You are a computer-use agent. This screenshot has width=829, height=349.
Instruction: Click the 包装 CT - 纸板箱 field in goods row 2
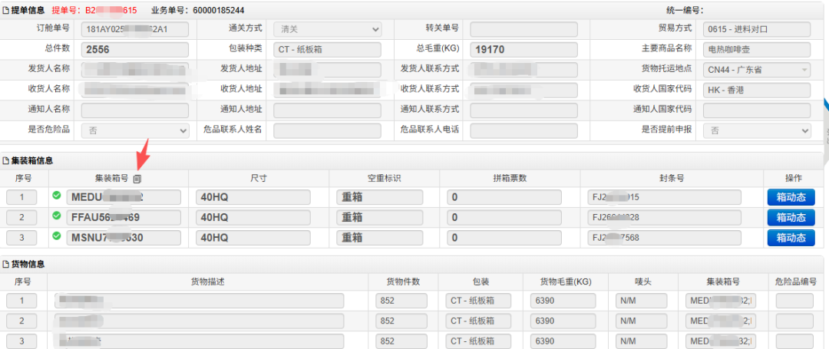pos(478,321)
